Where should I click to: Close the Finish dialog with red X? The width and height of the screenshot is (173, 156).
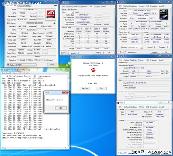click(x=65, y=92)
